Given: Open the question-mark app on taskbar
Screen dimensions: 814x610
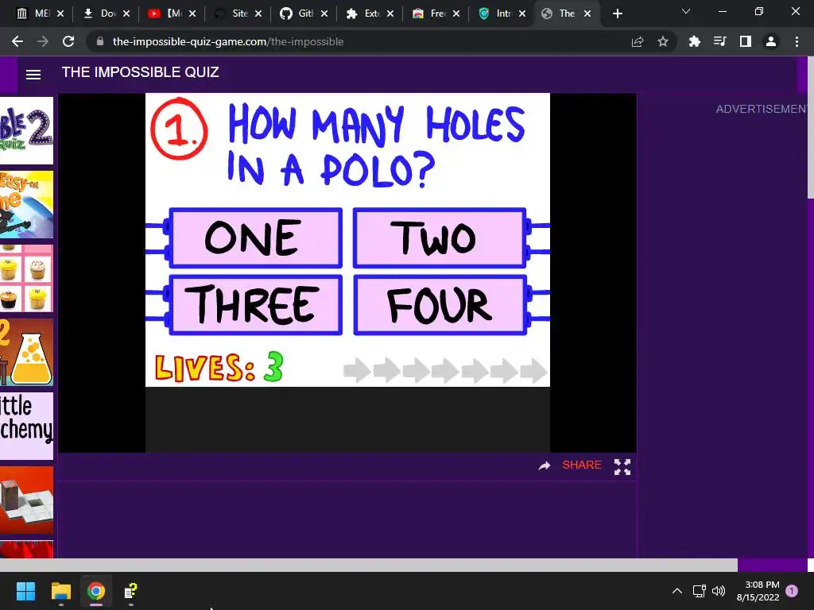Looking at the screenshot, I should click(x=131, y=591).
